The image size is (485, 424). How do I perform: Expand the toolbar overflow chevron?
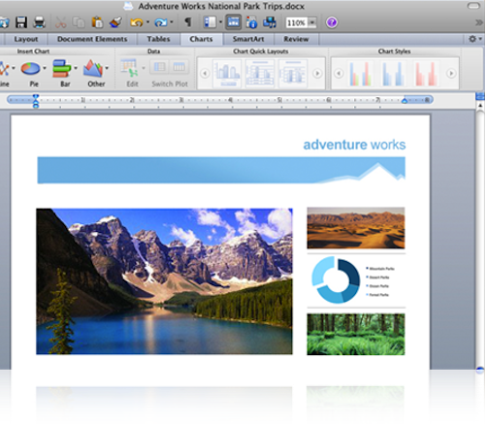click(479, 22)
